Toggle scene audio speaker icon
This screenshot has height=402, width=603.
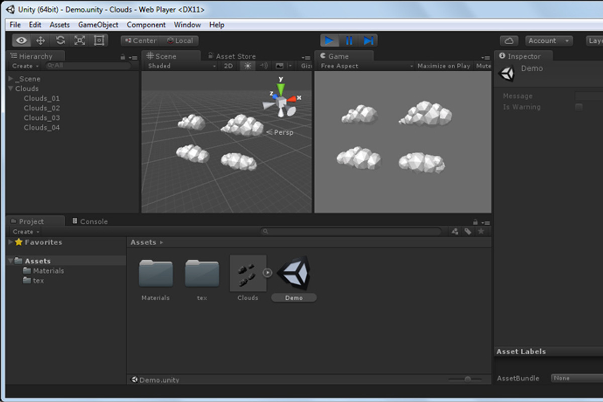(x=263, y=66)
